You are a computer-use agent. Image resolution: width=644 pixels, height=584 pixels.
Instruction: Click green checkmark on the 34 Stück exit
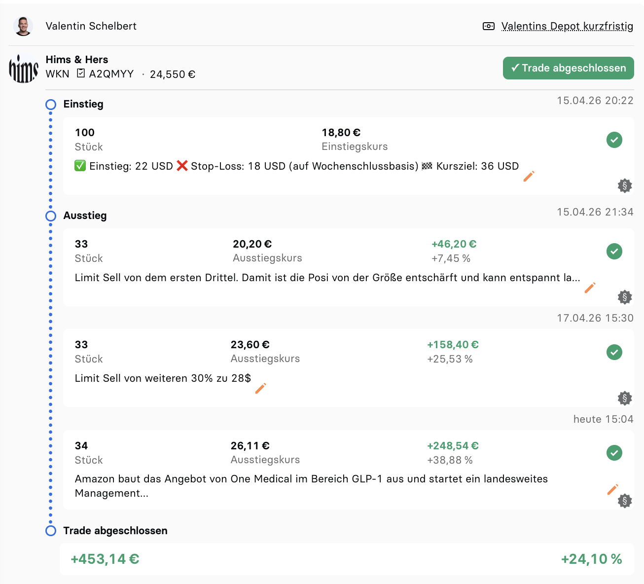[x=614, y=453]
